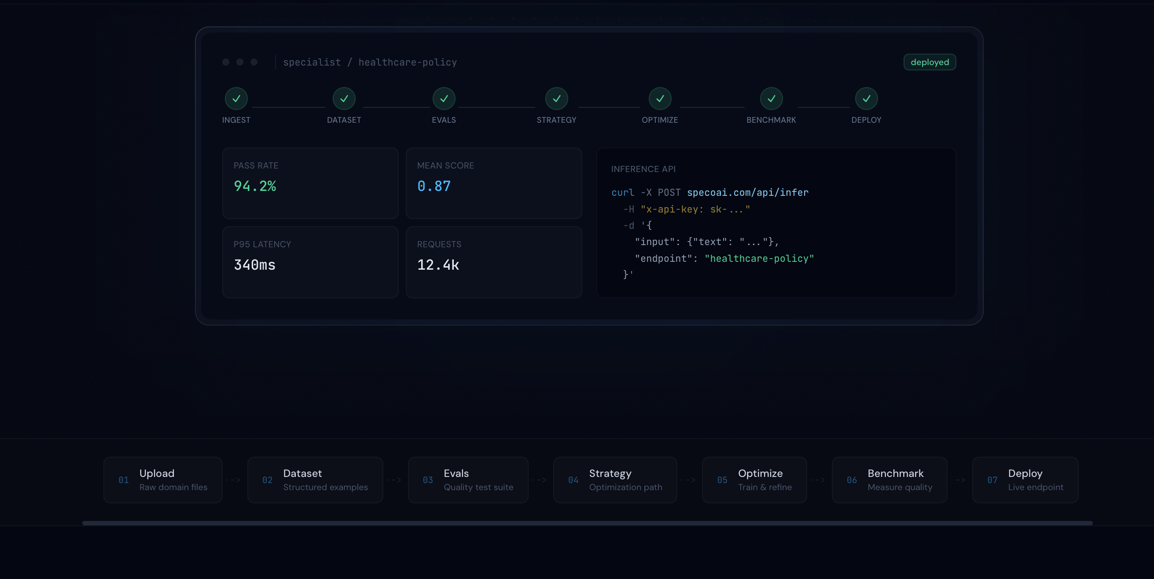Image resolution: width=1154 pixels, height=579 pixels.
Task: Select the INGEST stage checkmark icon
Action: pyautogui.click(x=235, y=99)
